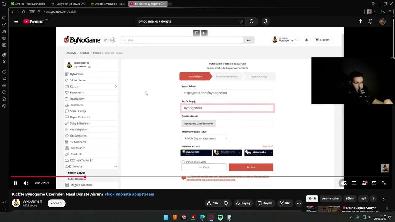The image size is (395, 222).
Task: Open the Opera sidebar player icon
Action: click(4, 72)
